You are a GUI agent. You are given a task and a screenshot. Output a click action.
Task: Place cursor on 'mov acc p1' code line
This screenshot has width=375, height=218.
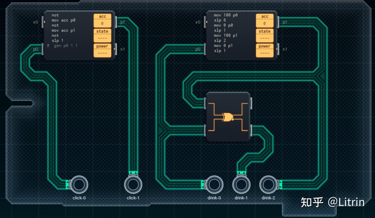(63, 30)
